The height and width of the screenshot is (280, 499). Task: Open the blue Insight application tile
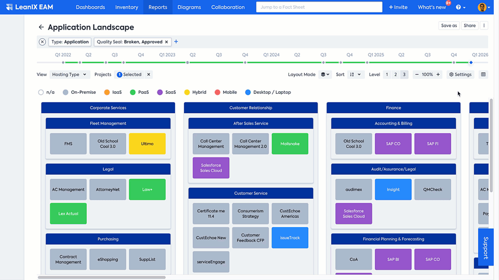393,190
